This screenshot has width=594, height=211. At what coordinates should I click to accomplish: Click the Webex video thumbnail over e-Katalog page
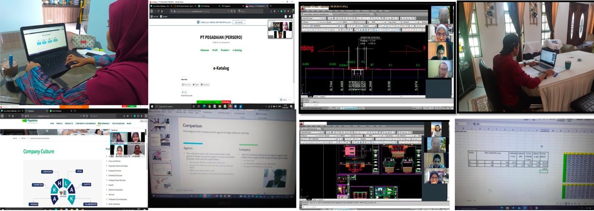pos(280,29)
